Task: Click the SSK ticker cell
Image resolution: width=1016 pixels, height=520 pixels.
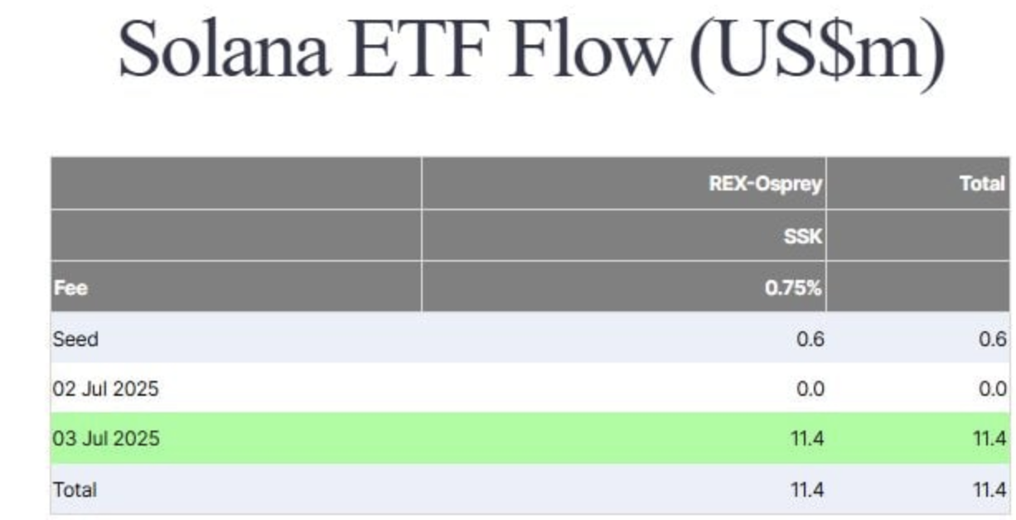Action: point(803,236)
